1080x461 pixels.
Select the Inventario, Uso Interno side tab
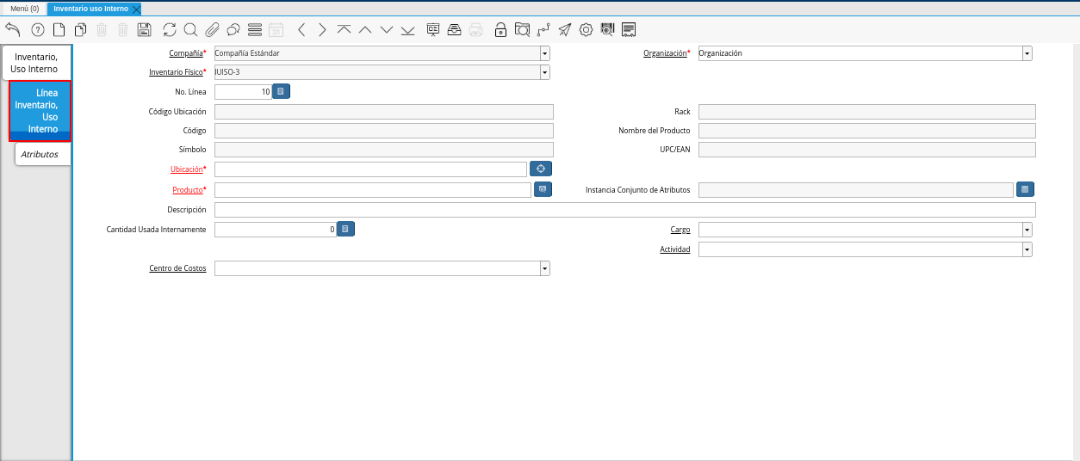point(36,63)
